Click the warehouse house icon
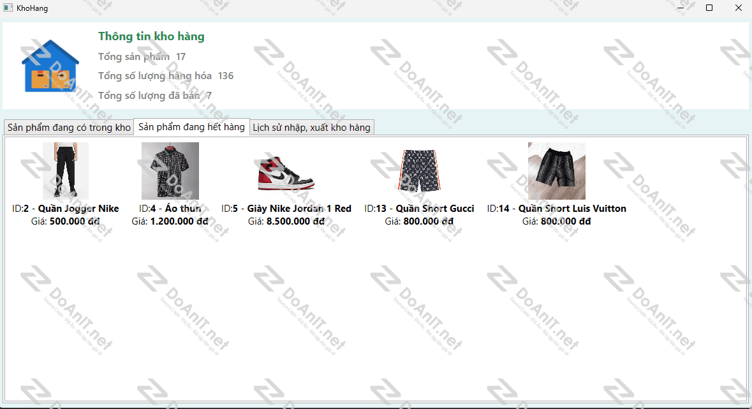 tap(50, 66)
